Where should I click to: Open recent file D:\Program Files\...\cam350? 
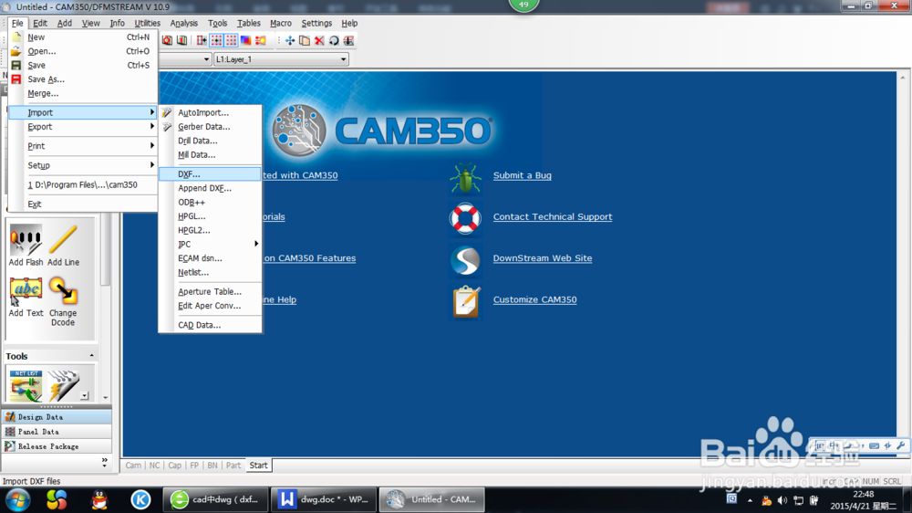point(83,184)
